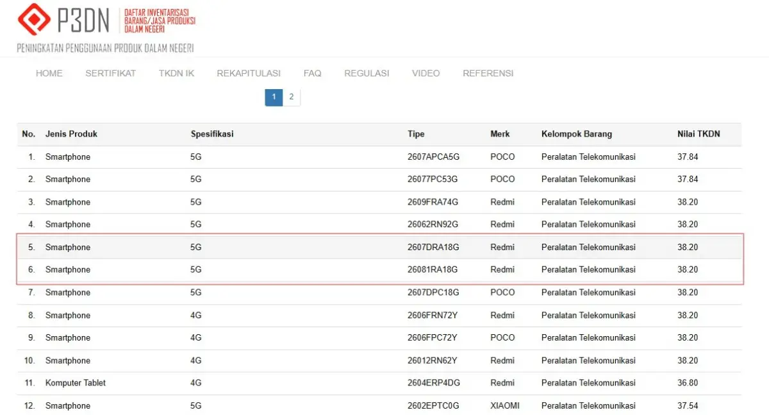This screenshot has height=415, width=769.
Task: Select type cell 2606FRN72Y
Action: coord(433,316)
